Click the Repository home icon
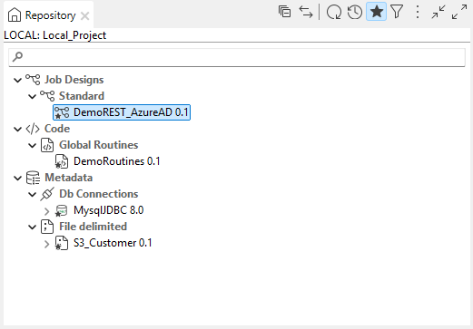This screenshot has width=473, height=329. pyautogui.click(x=15, y=15)
